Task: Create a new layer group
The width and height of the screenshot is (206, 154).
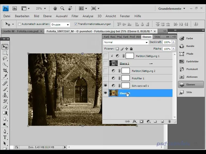Action: click(x=155, y=121)
